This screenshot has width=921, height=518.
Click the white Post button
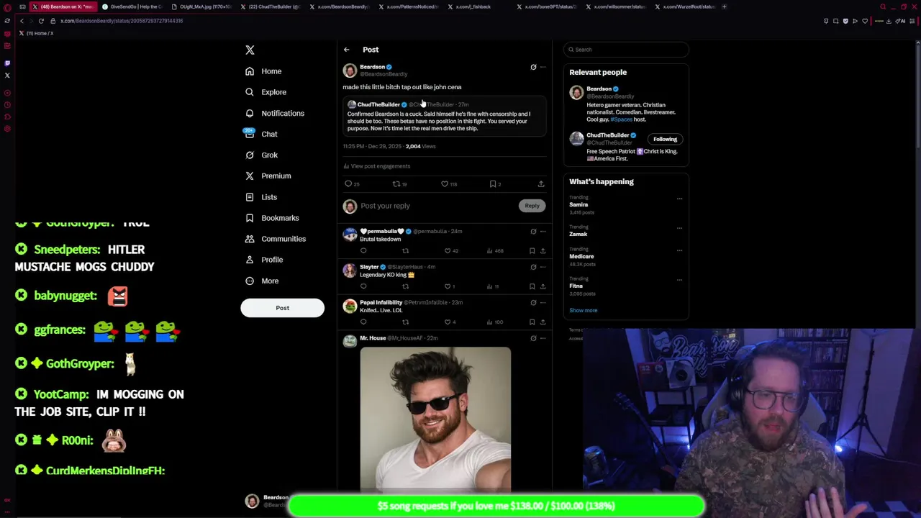tap(282, 308)
